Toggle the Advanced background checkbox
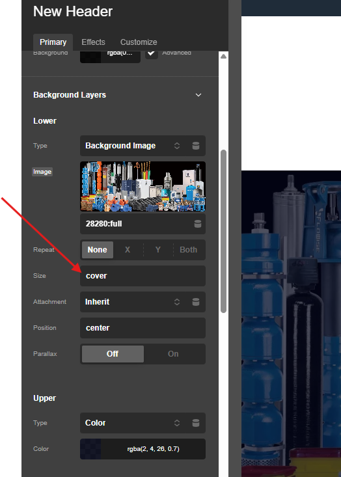The image size is (341, 477). click(x=151, y=53)
